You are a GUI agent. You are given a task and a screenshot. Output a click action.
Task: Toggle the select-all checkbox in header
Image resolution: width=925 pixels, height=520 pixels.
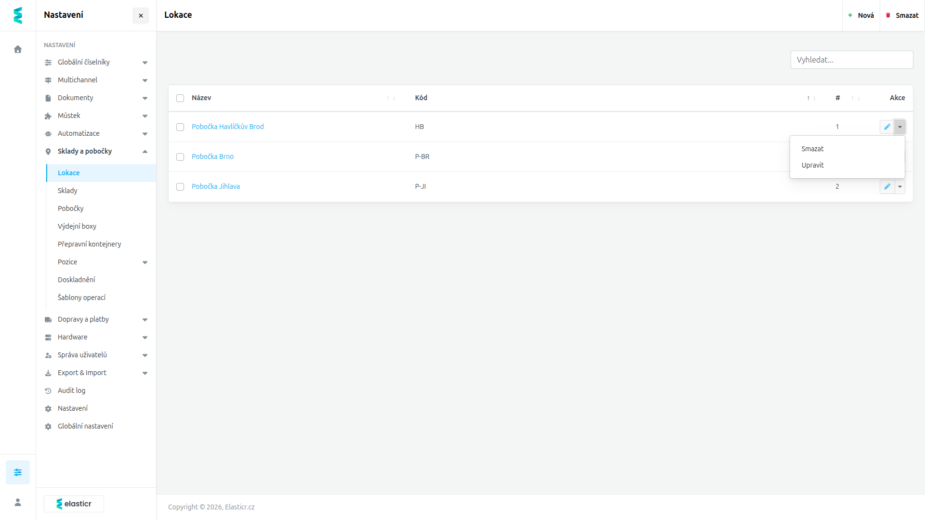[180, 98]
